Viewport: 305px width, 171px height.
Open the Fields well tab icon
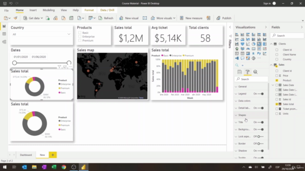coord(240,72)
